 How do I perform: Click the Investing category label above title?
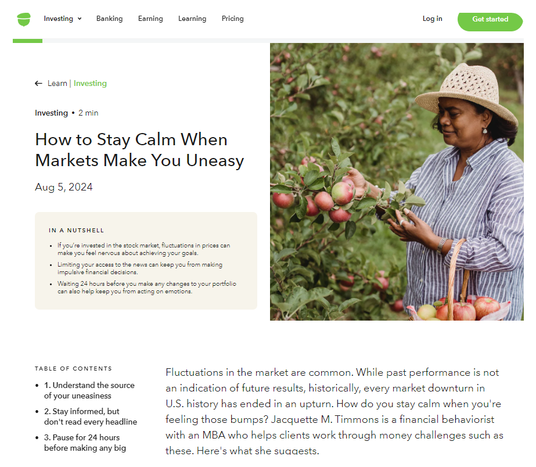click(x=51, y=113)
